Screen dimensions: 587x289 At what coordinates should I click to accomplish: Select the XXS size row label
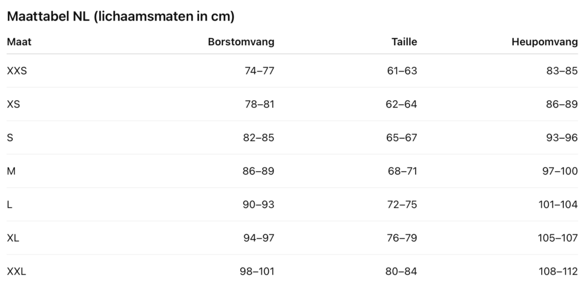[x=17, y=71]
